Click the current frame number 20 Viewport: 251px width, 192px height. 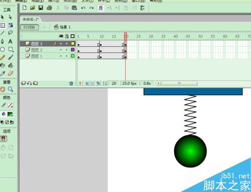114,83
